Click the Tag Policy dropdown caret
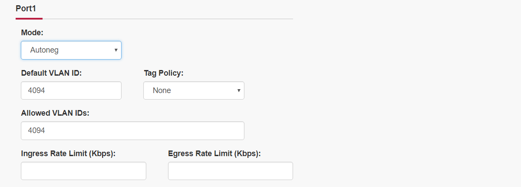 click(x=239, y=90)
